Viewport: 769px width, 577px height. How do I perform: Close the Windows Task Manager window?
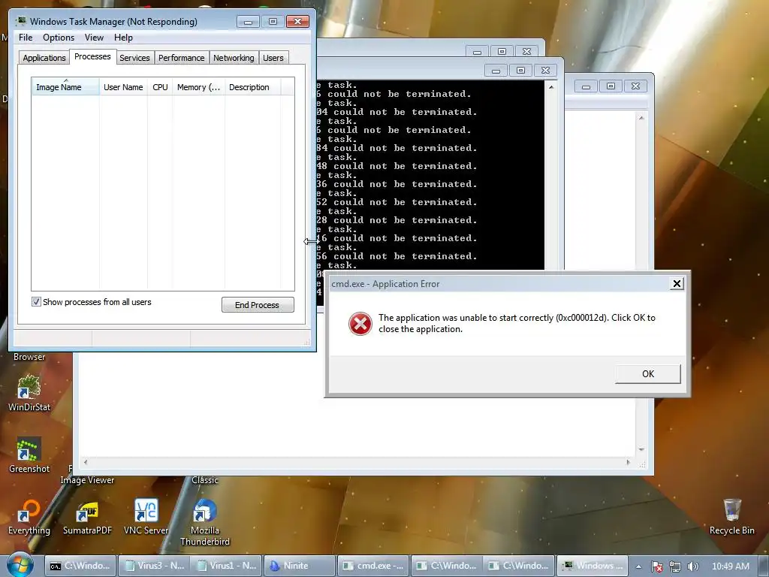tap(297, 22)
